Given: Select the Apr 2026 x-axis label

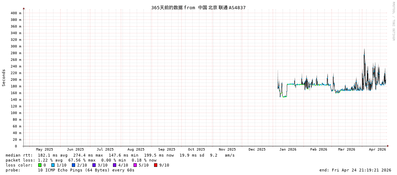Looking at the screenshot, I should (x=377, y=149).
